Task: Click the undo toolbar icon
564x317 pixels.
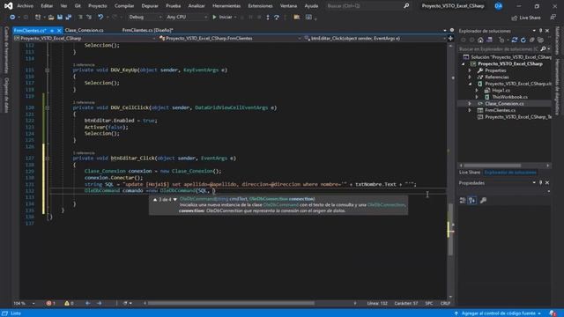Action: point(100,17)
